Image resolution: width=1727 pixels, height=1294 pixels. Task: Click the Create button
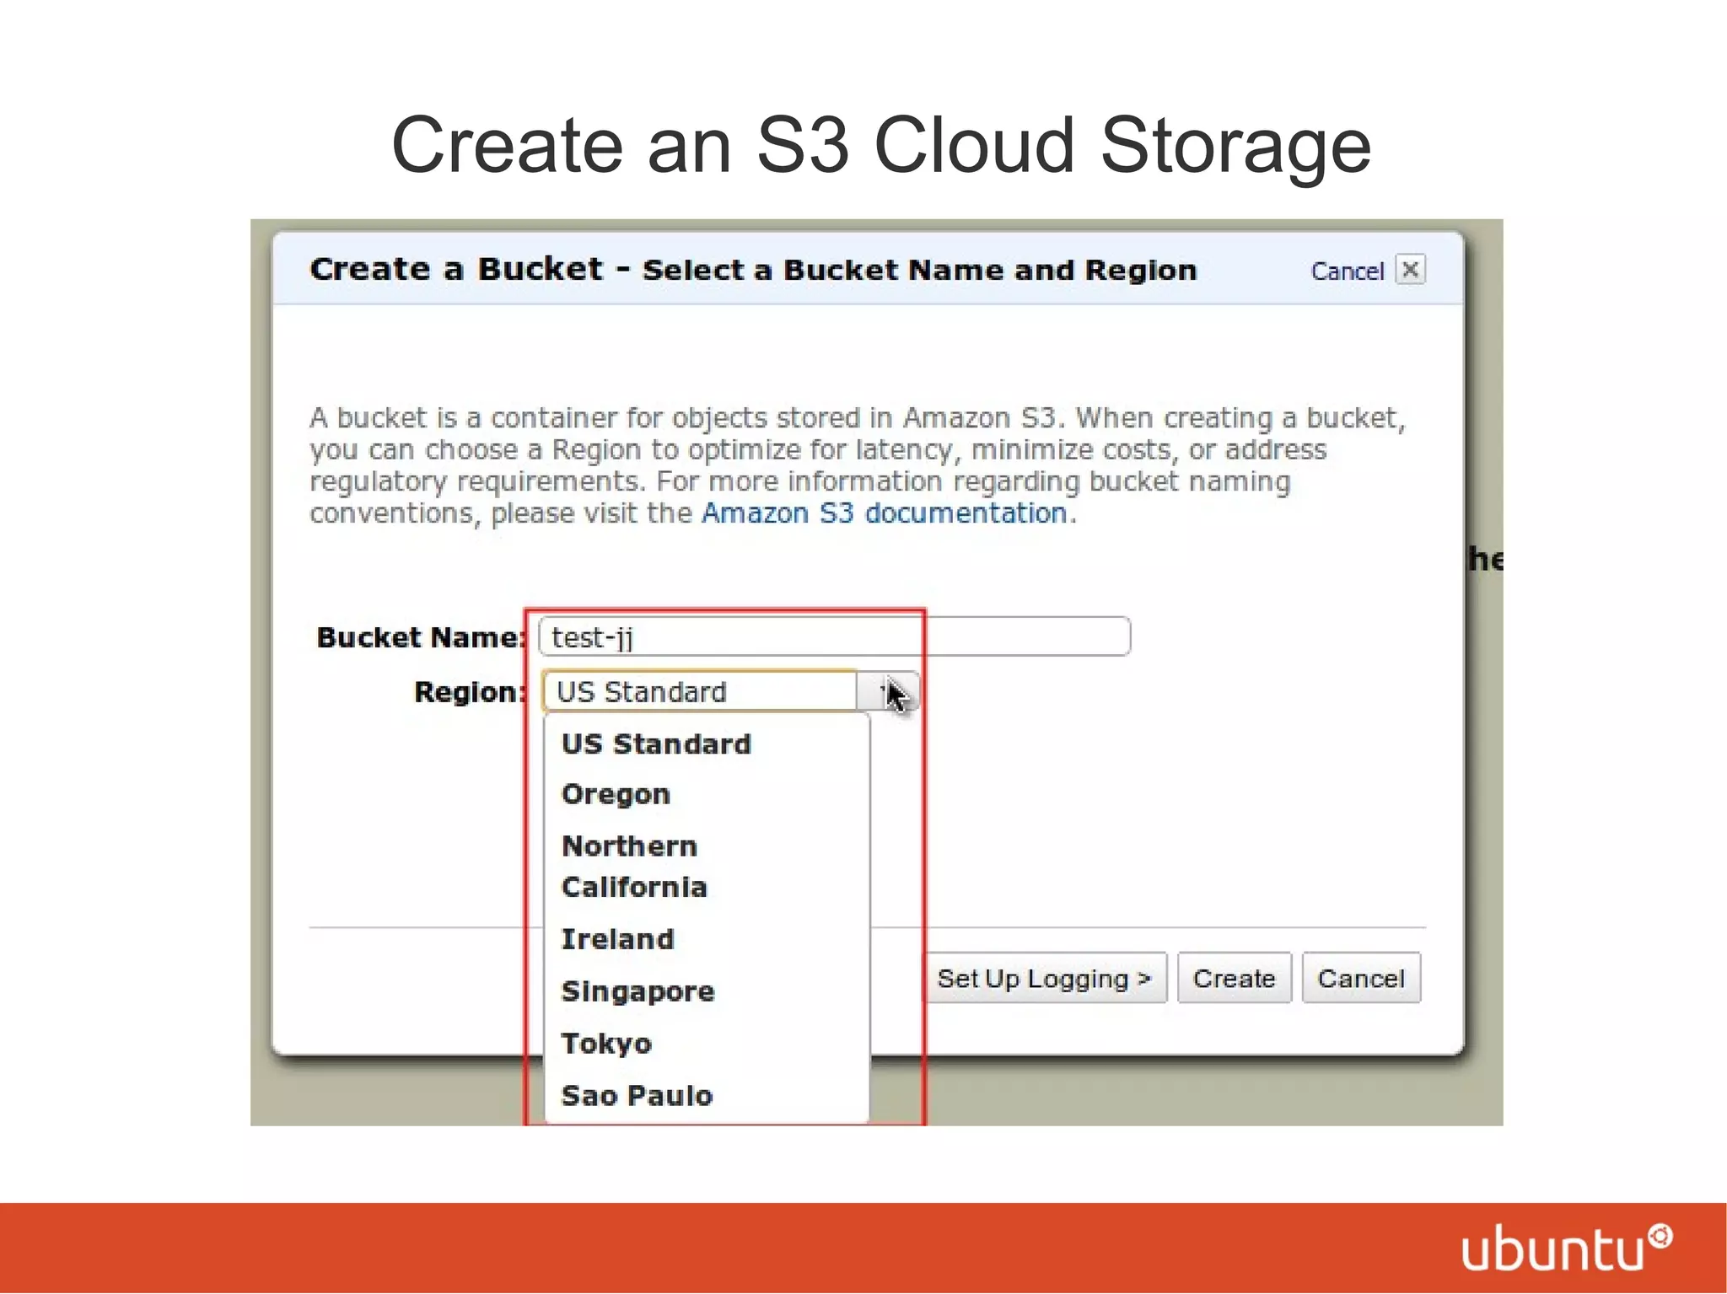tap(1234, 978)
